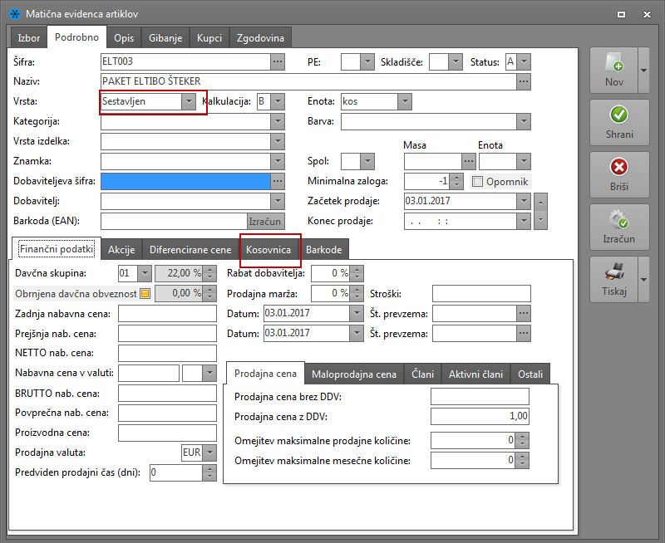Expand the Prodajna valuta EUR dropdown
This screenshot has width=665, height=543.
pos(209,452)
